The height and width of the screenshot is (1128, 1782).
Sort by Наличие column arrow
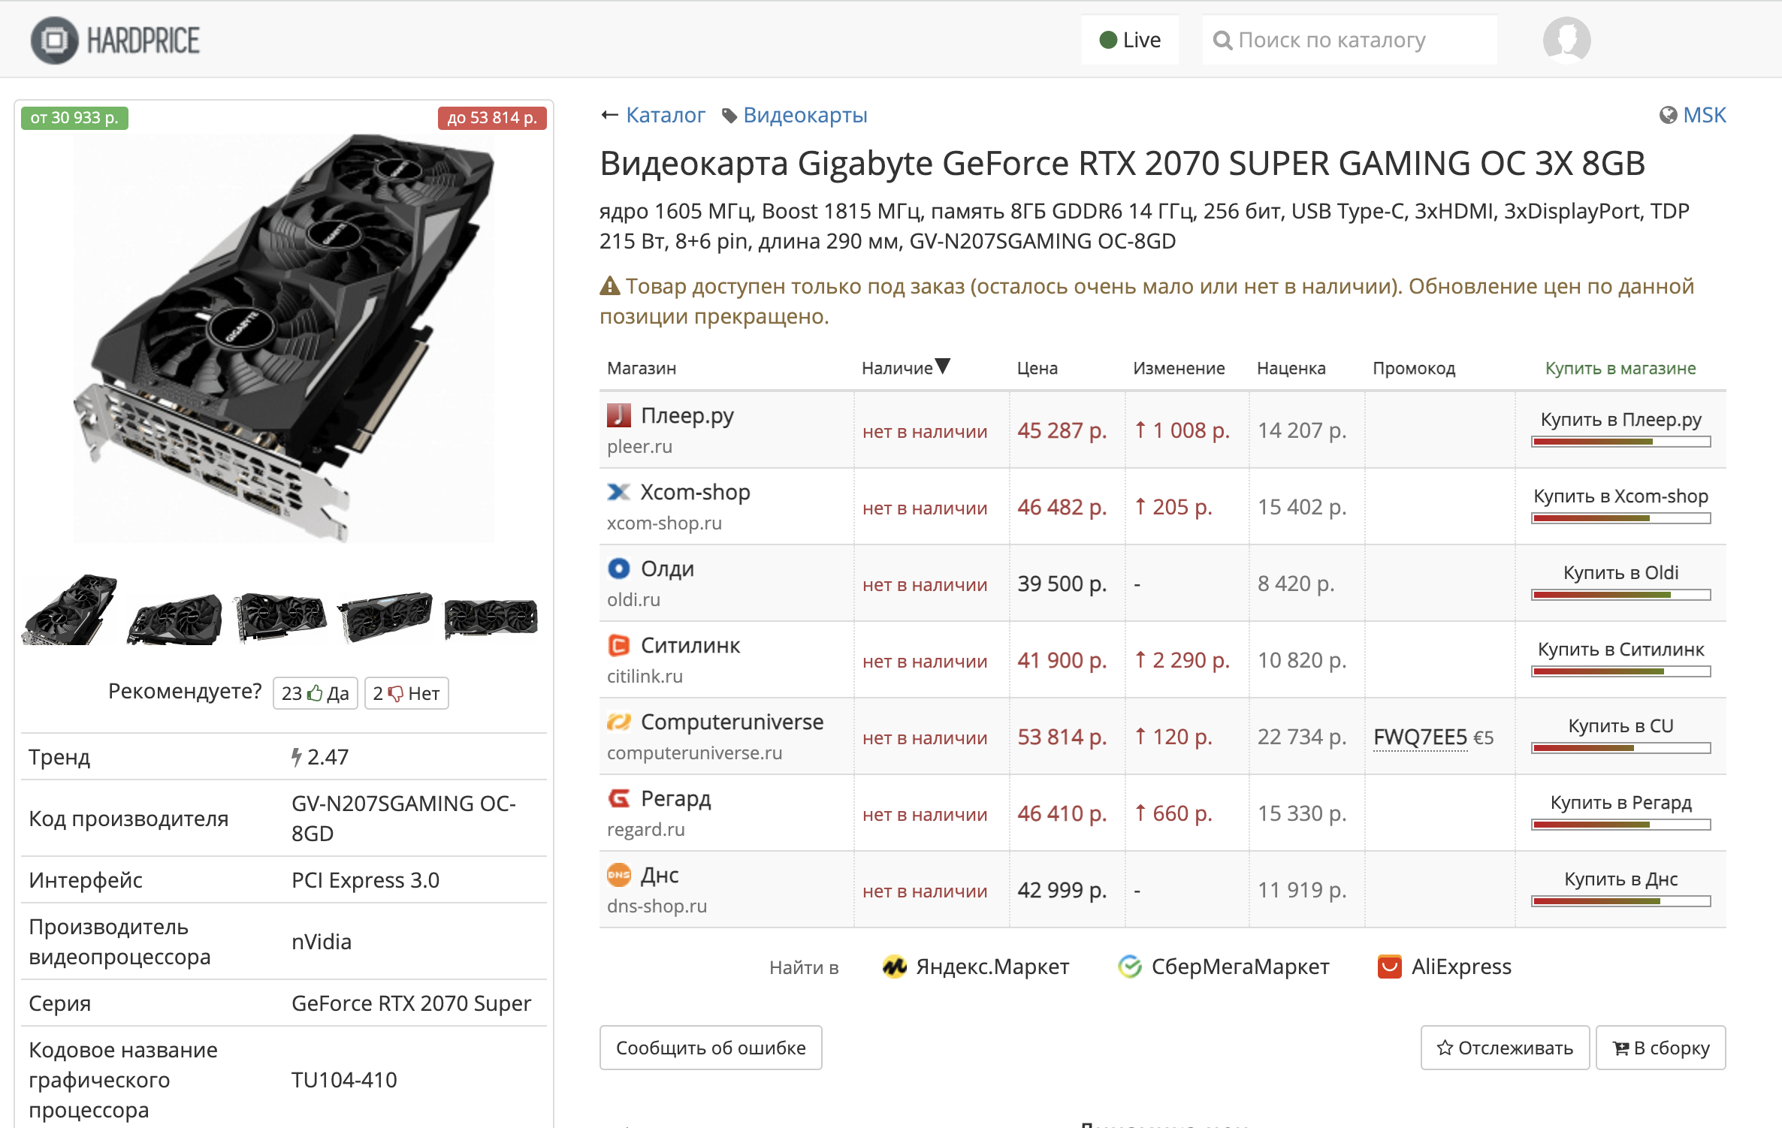coord(944,366)
